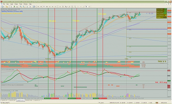The height and width of the screenshot is (104, 172).
Task: Click the Volumes Emphasized indicator label
Action: (x=9, y=91)
